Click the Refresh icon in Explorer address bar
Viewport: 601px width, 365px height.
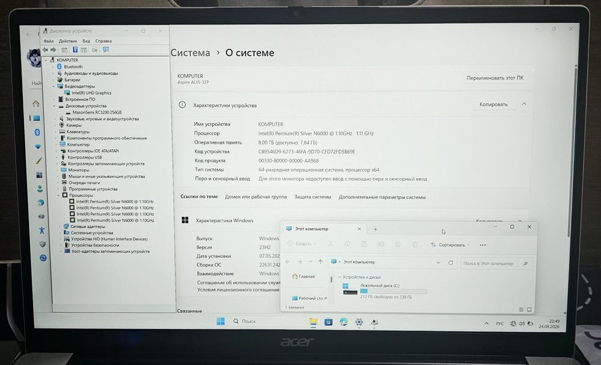point(451,263)
